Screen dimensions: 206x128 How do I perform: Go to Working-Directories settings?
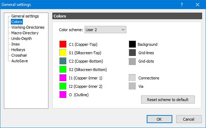coord(28,27)
